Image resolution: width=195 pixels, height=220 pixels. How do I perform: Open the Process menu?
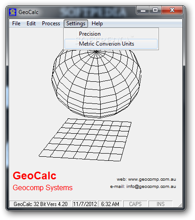point(51,23)
